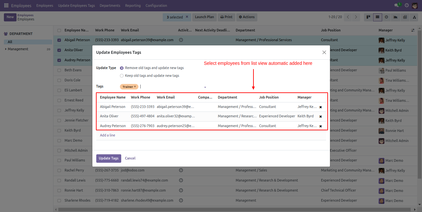Switch to Hierarchy view
This screenshot has width=422, height=212.
415,17
